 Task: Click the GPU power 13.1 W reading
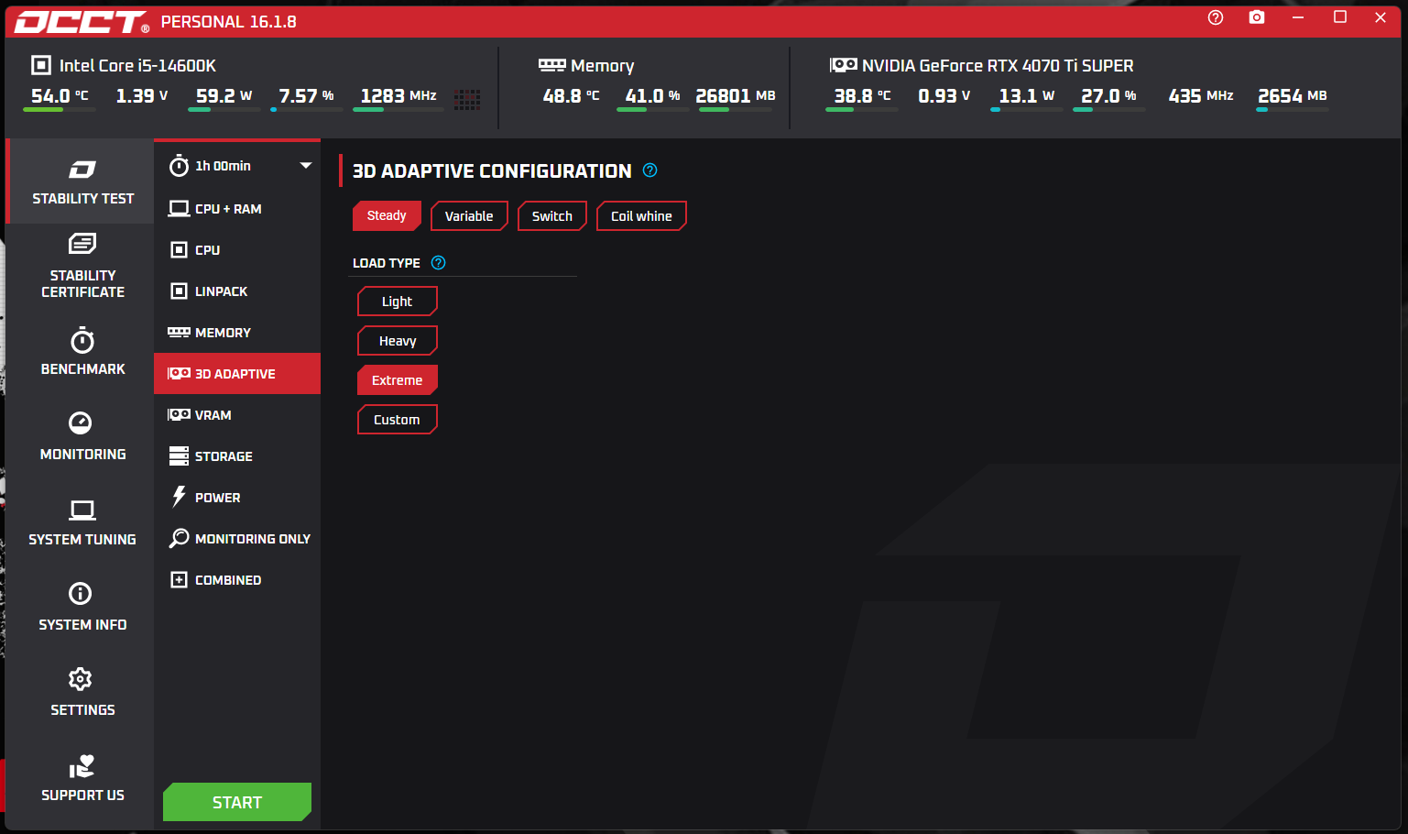click(1027, 96)
